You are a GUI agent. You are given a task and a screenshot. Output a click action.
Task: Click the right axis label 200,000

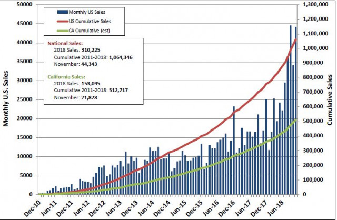pos(313,165)
